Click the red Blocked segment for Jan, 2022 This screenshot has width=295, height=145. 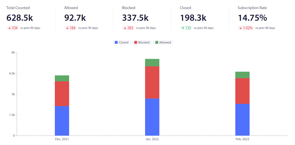point(152,82)
